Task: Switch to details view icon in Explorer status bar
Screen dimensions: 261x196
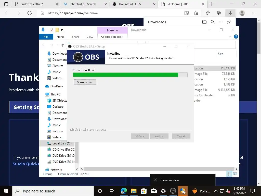Action: coord(230,174)
